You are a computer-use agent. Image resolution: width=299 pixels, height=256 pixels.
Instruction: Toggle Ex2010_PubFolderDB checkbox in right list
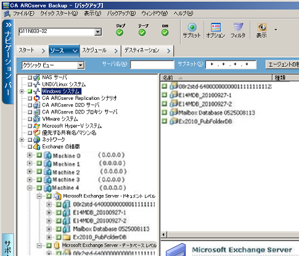coord(164,121)
